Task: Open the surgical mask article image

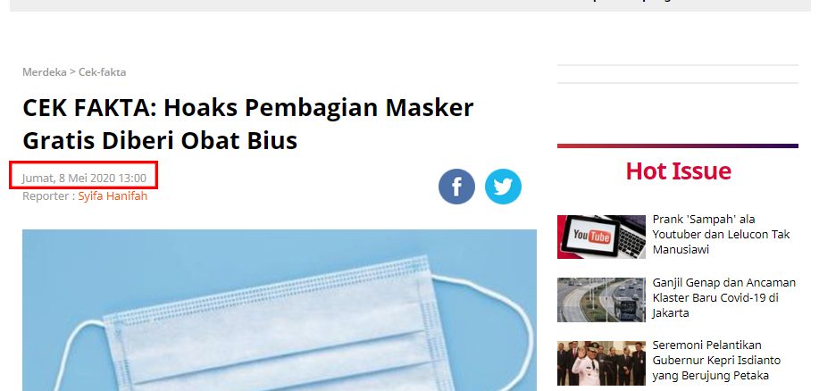Action: tap(280, 310)
